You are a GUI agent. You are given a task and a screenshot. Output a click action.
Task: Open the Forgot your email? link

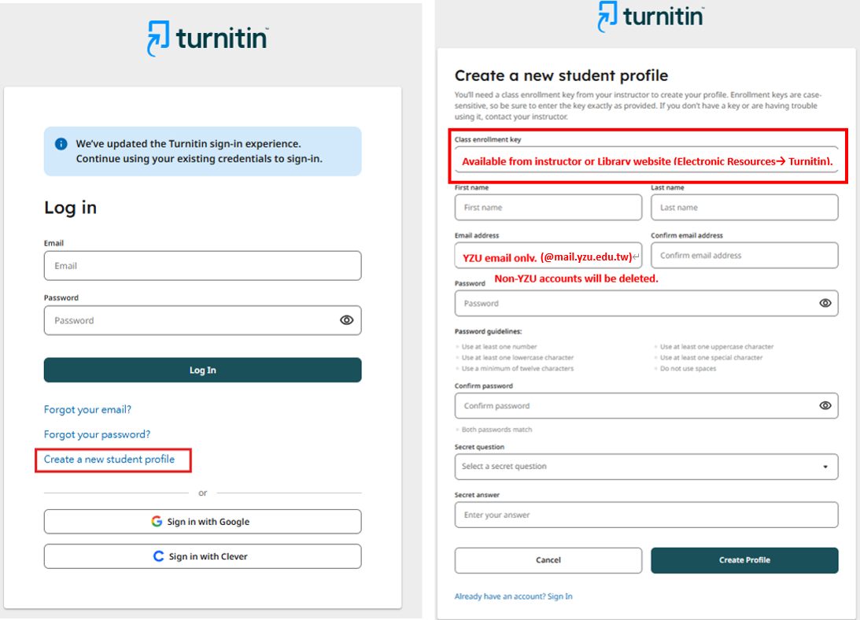pyautogui.click(x=87, y=409)
